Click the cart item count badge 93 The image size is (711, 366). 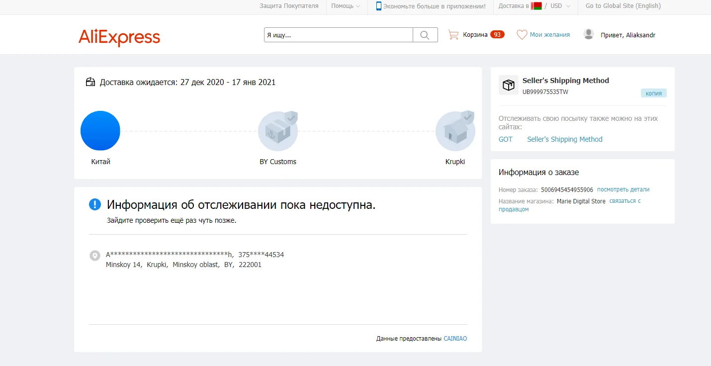point(497,35)
